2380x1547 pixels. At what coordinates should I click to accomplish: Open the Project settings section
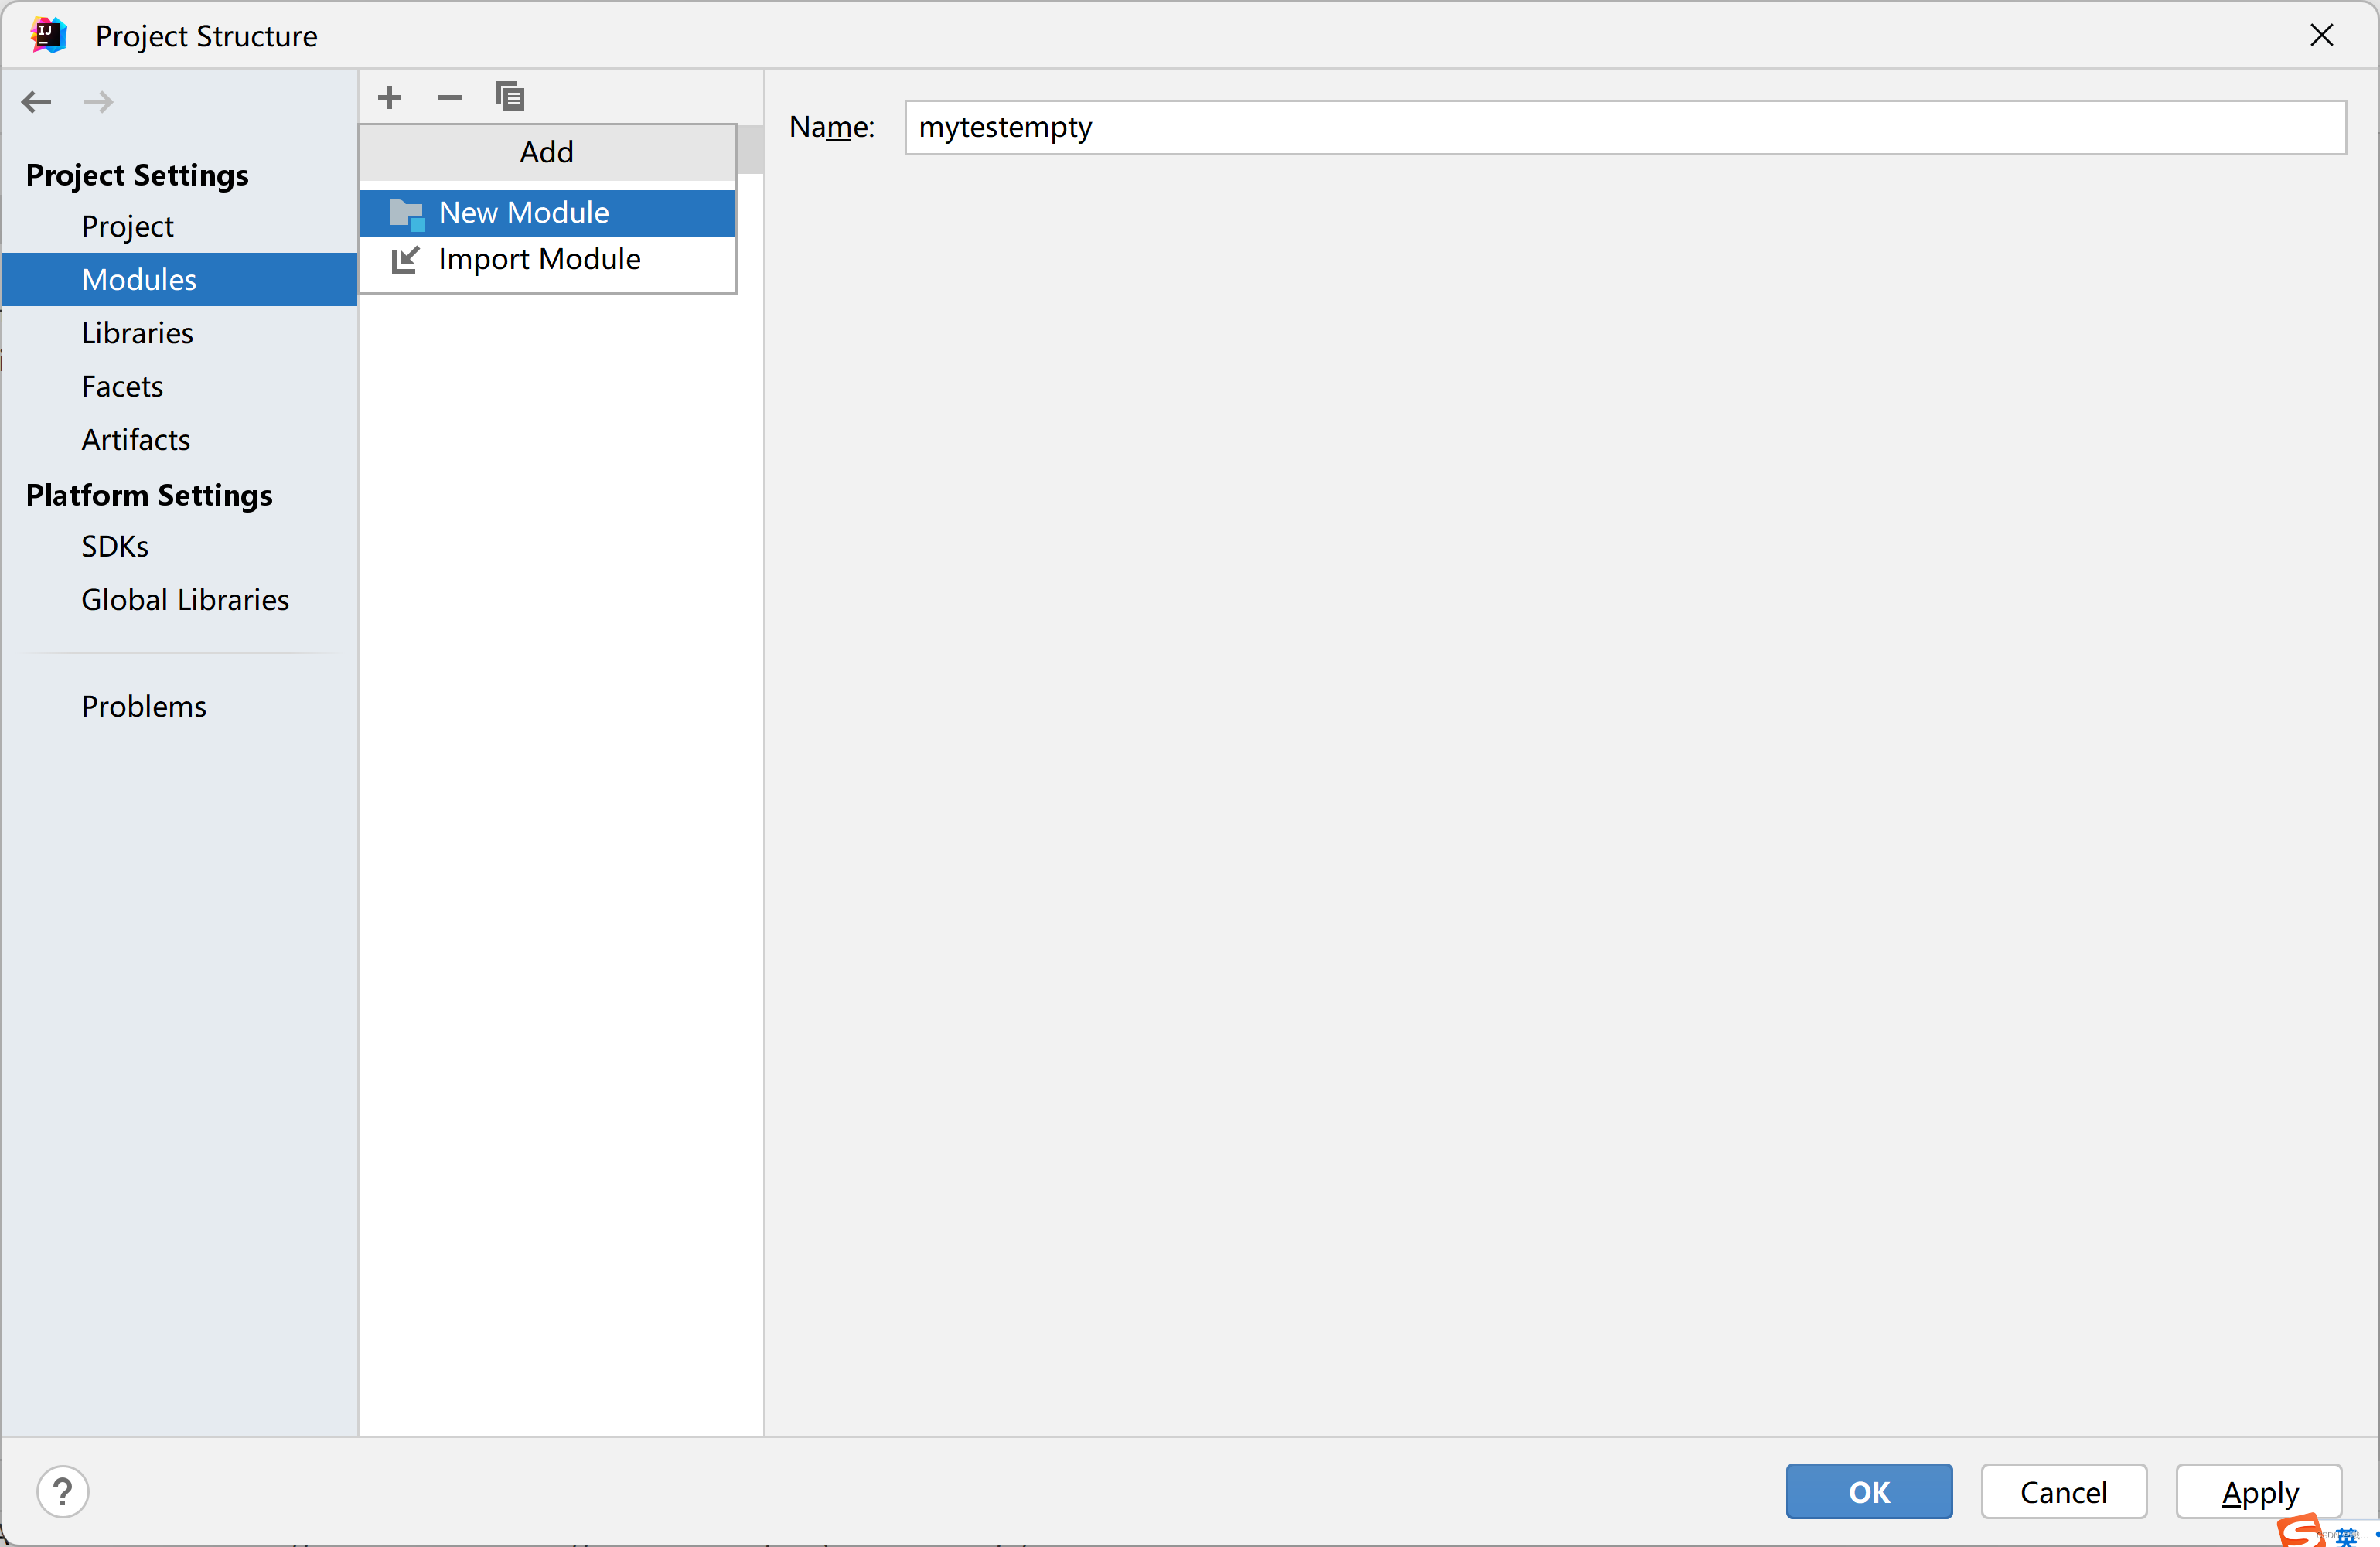coord(127,227)
